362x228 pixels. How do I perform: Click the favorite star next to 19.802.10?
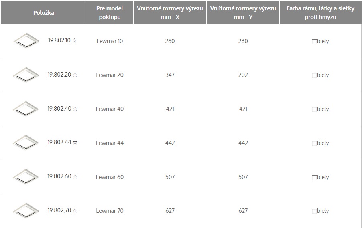[74, 40]
